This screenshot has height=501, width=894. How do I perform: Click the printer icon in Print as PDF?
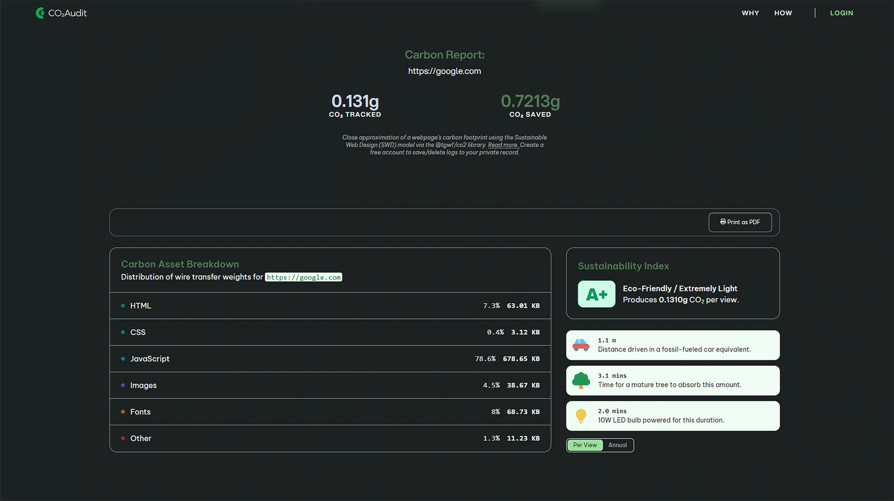723,222
